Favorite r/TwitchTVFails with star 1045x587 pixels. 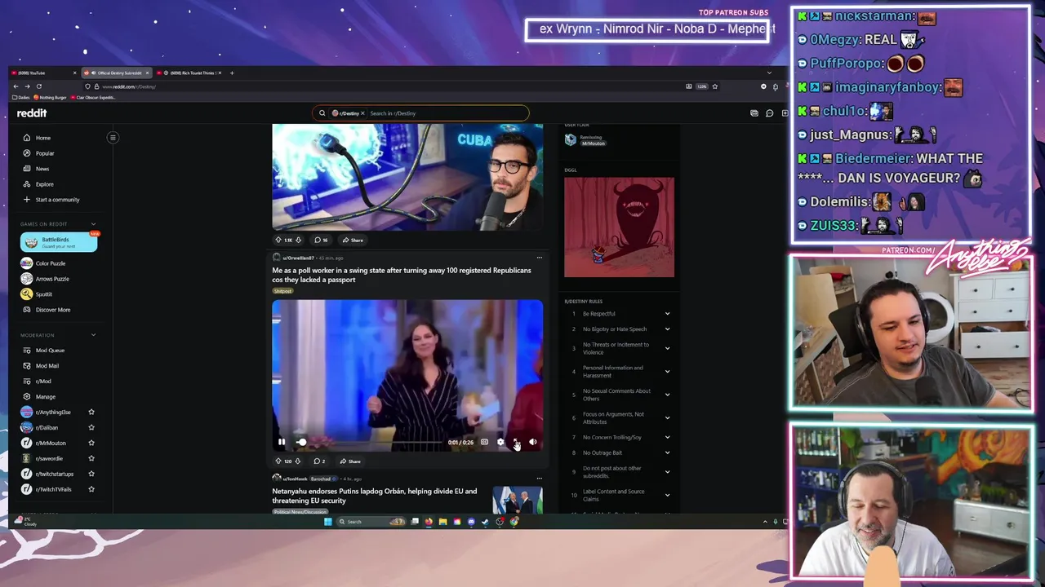tap(91, 489)
